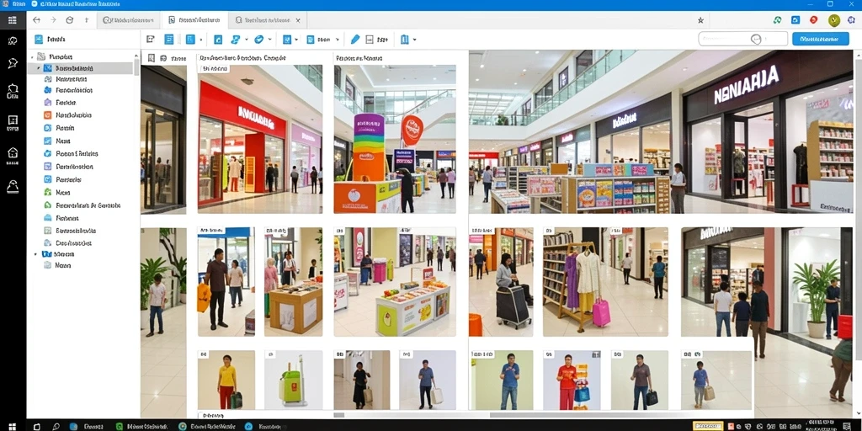Screen dimensions: 862x431
Task: Click the up arrow navigation icon
Action: point(87,20)
